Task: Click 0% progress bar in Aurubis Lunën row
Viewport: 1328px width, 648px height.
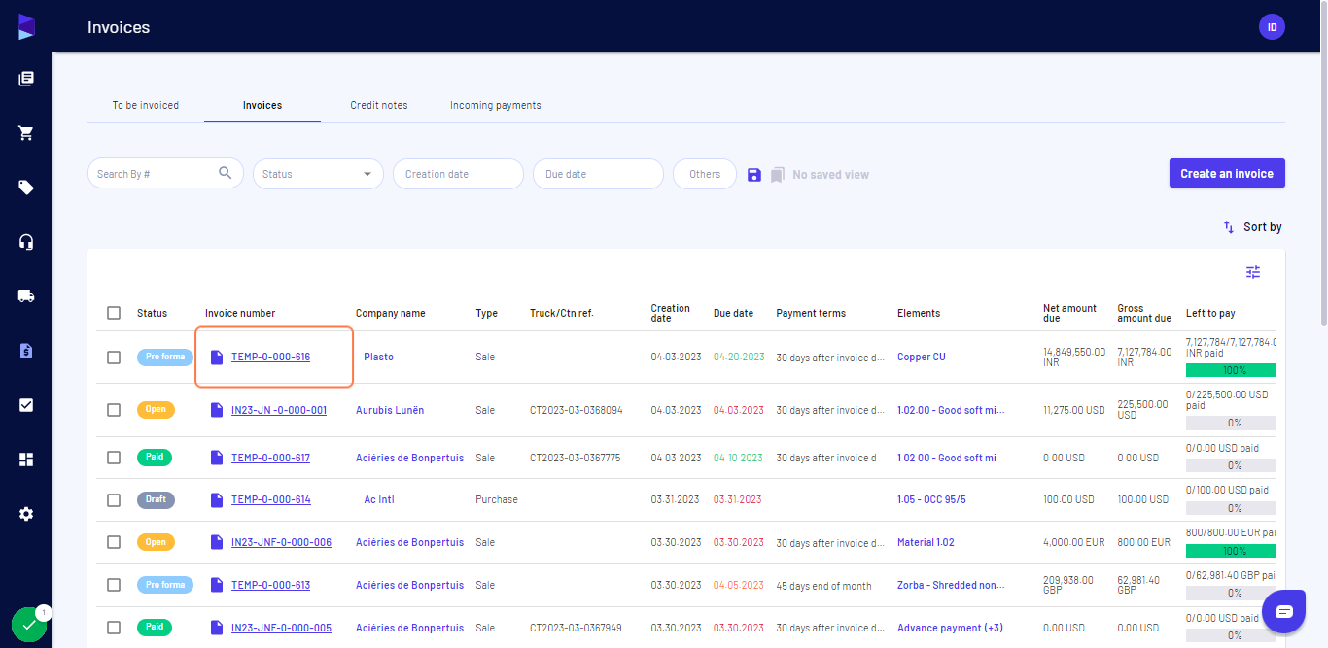Action: (1231, 423)
